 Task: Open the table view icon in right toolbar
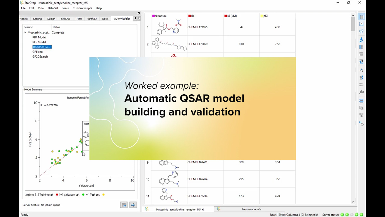click(361, 17)
